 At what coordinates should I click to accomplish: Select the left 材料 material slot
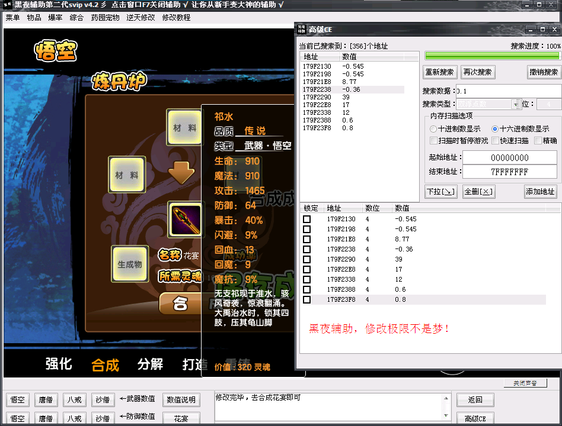point(127,175)
